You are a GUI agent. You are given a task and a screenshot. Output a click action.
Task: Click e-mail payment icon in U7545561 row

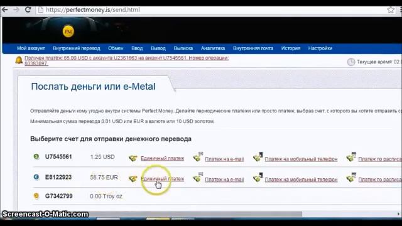tap(198, 157)
